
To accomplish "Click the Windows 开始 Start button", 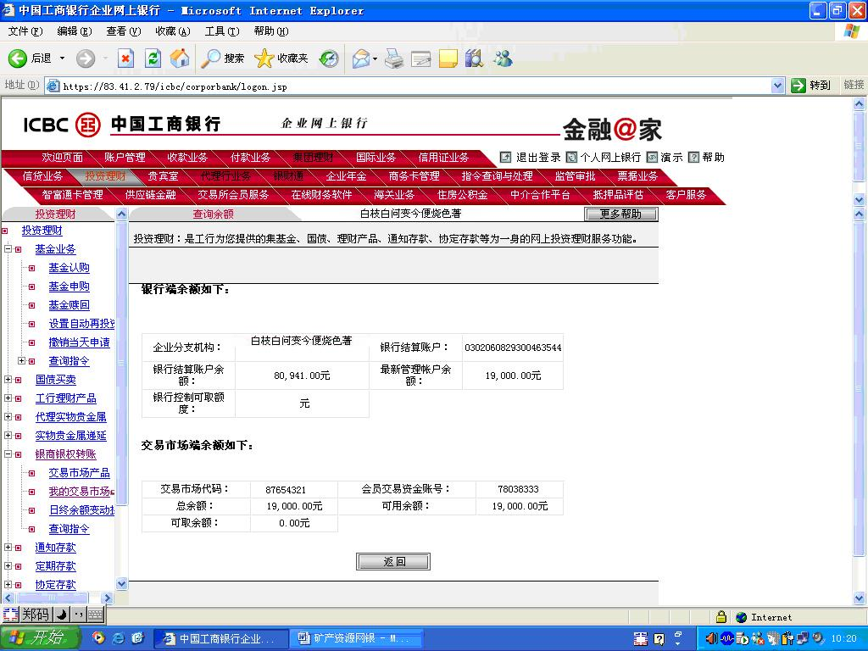I will [40, 638].
